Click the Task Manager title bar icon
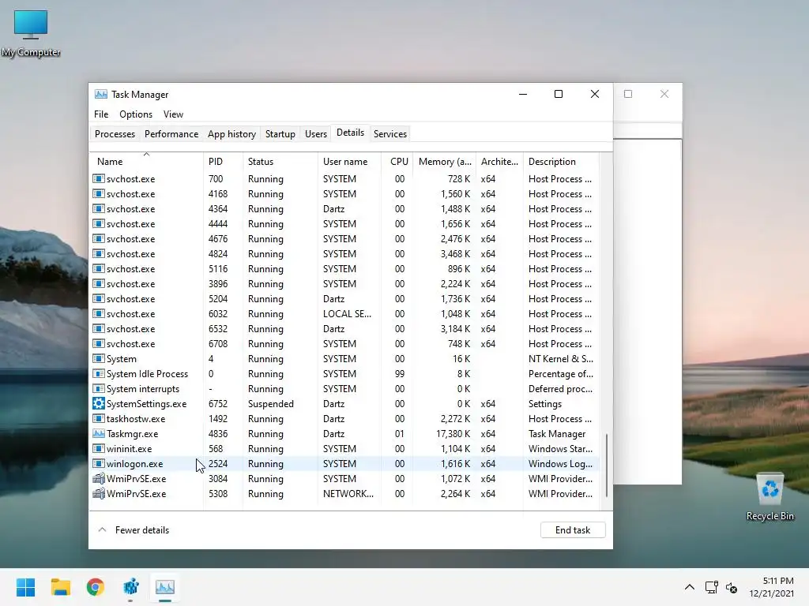The width and height of the screenshot is (809, 606). 101,95
